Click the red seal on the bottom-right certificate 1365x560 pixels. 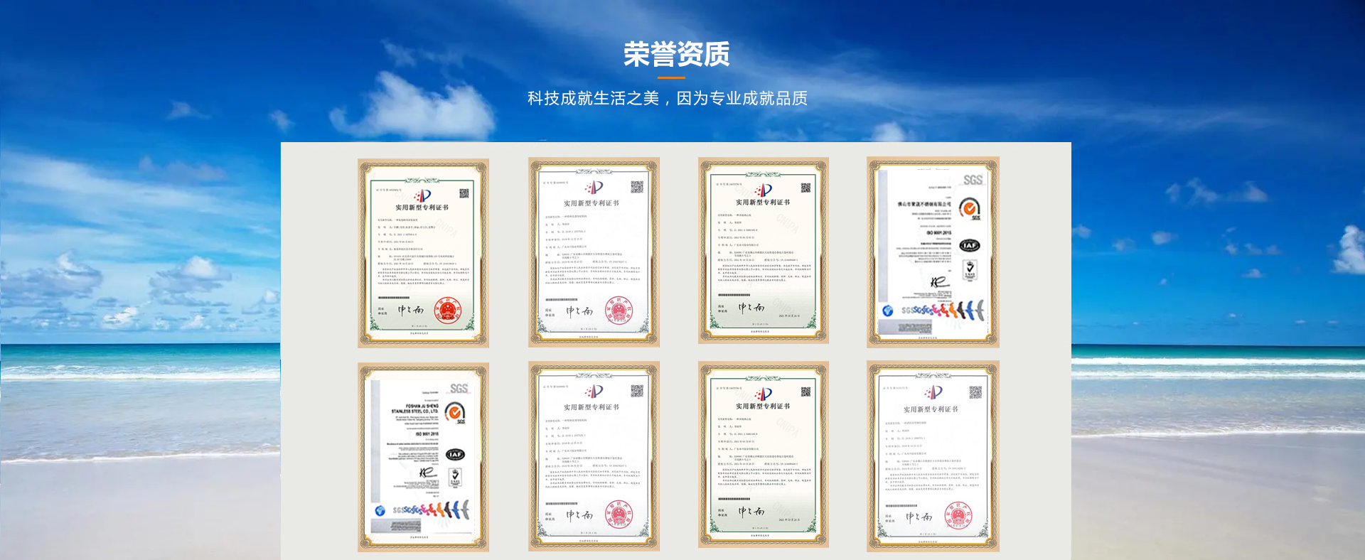point(957,515)
